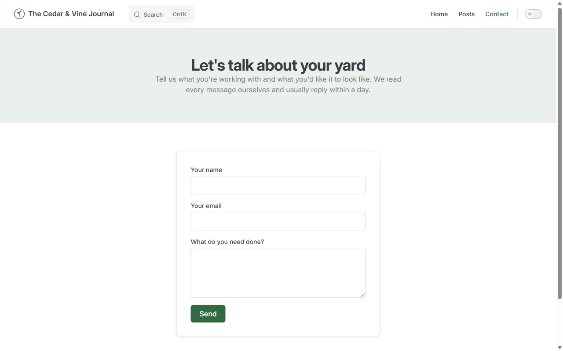The width and height of the screenshot is (563, 351).
Task: Click the scrollbar up arrow
Action: pos(559,3)
